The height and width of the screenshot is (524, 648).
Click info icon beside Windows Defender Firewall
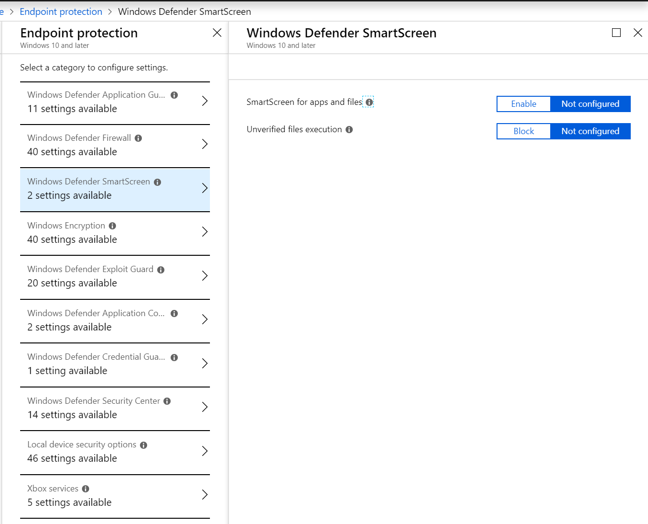[139, 138]
